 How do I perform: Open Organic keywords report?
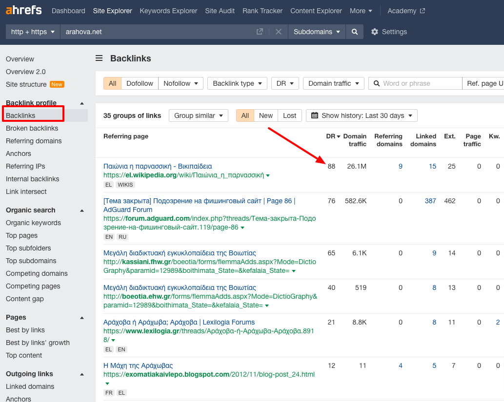tap(33, 223)
